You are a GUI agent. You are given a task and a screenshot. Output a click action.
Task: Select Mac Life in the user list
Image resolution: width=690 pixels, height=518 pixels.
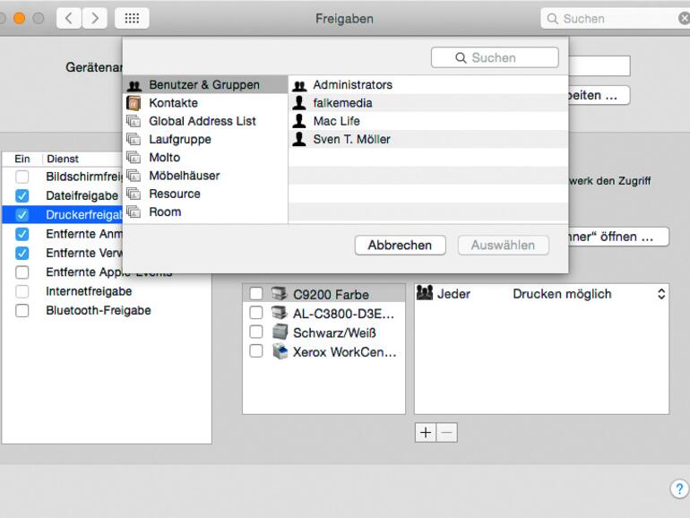click(x=427, y=121)
